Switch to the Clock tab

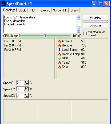(22, 10)
